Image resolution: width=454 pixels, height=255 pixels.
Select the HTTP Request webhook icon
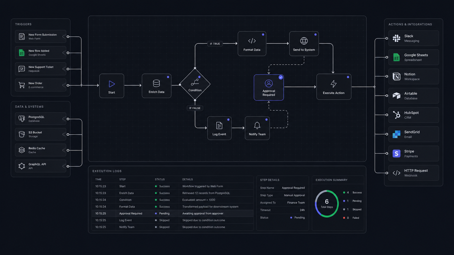(x=396, y=173)
